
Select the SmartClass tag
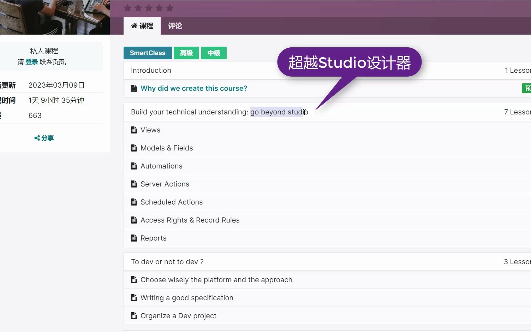tap(148, 53)
